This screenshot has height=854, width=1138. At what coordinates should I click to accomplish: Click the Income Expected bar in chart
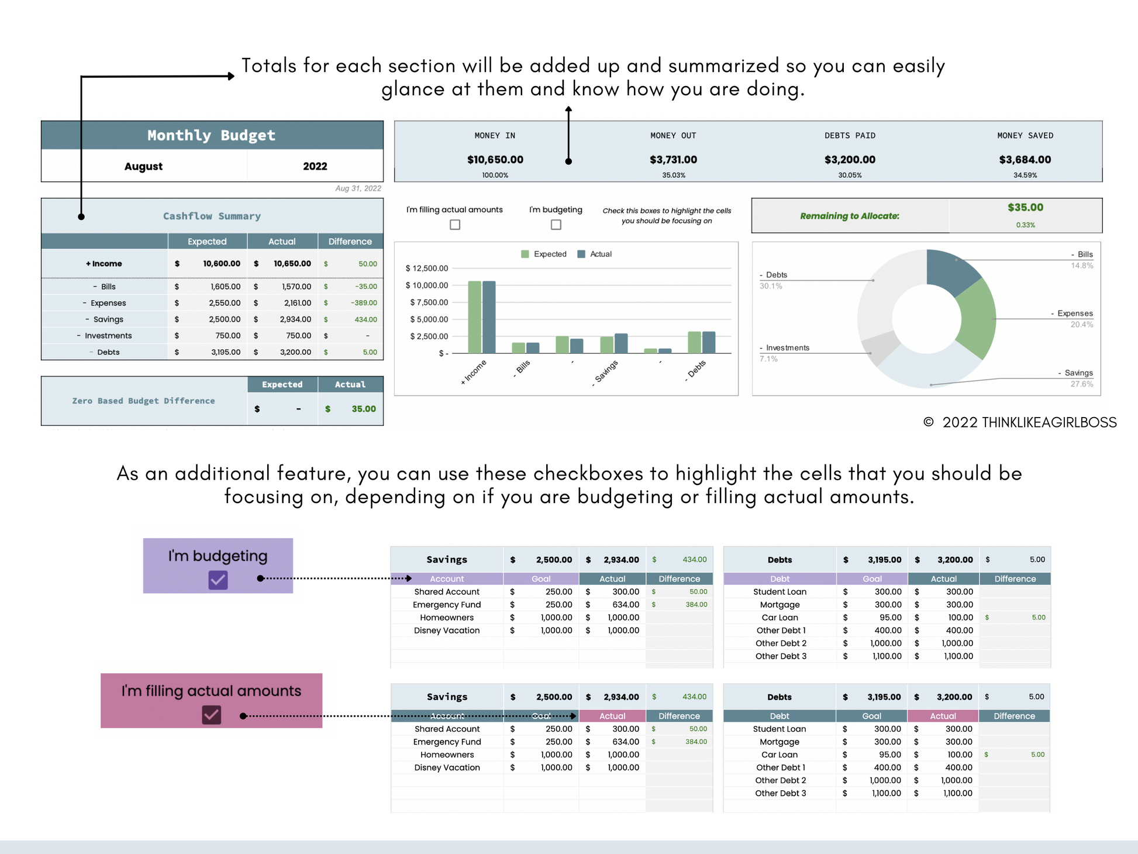[x=474, y=316]
